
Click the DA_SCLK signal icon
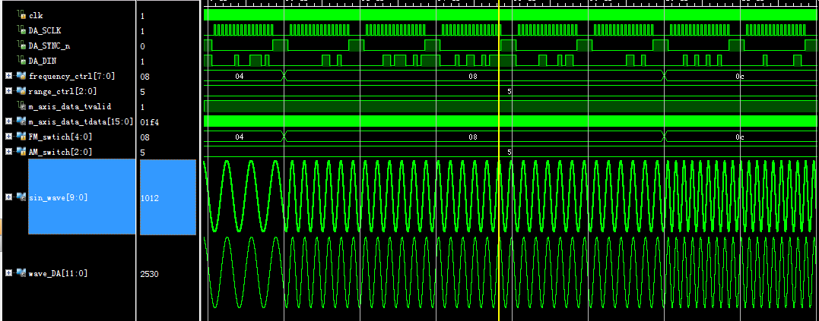point(23,30)
